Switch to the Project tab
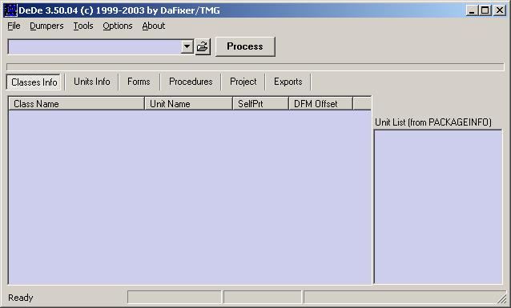Viewport: 511px width, 308px height. click(243, 82)
